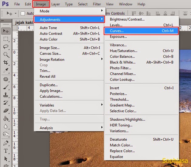Choose Desaturate adjustment
The width and height of the screenshot is (191, 167).
[141, 139]
